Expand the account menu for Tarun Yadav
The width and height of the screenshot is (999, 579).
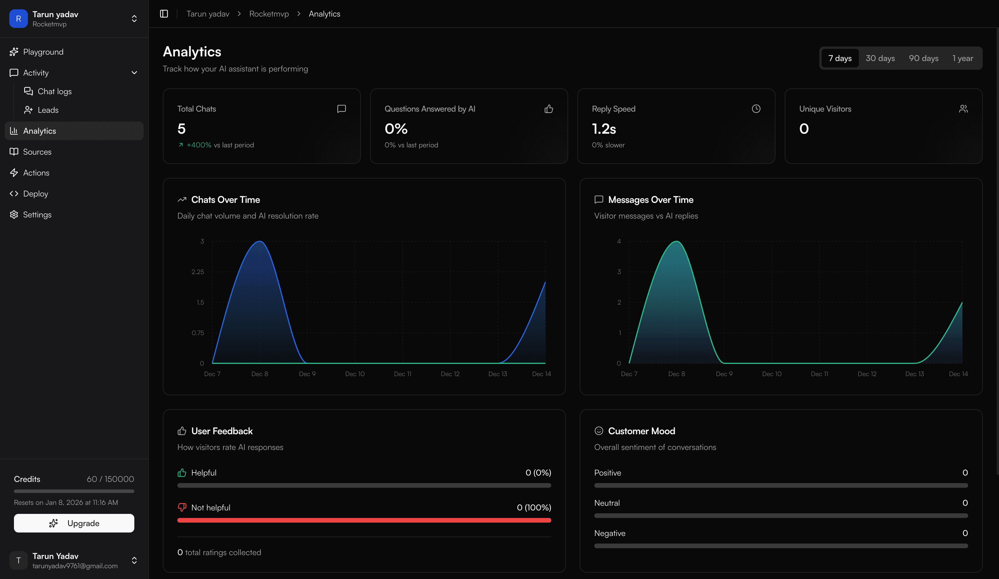[x=134, y=560]
